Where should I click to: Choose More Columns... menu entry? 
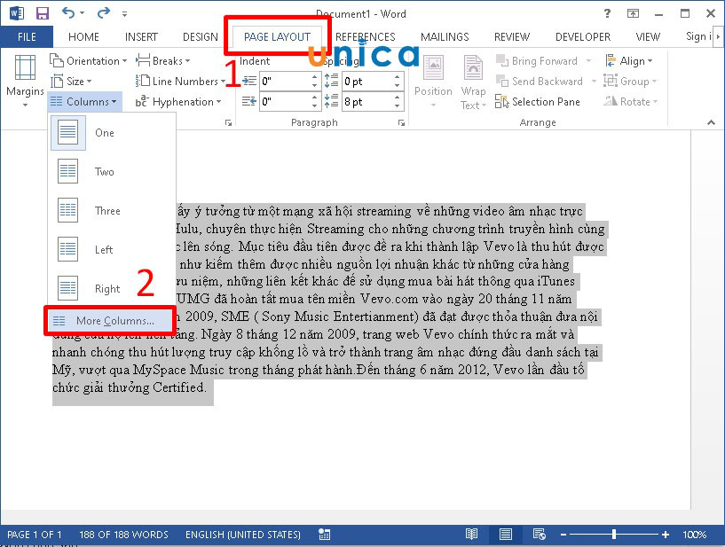click(109, 321)
